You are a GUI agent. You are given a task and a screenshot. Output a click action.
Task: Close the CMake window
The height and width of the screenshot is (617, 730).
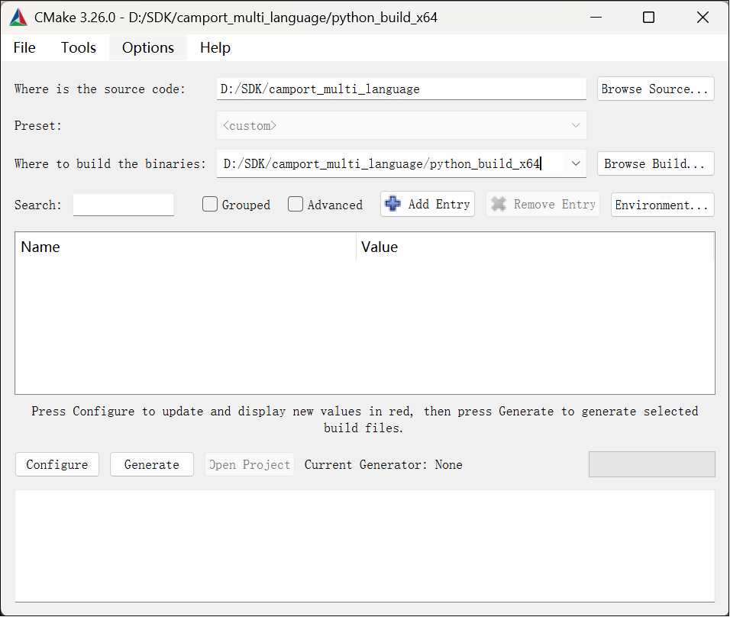(x=703, y=18)
